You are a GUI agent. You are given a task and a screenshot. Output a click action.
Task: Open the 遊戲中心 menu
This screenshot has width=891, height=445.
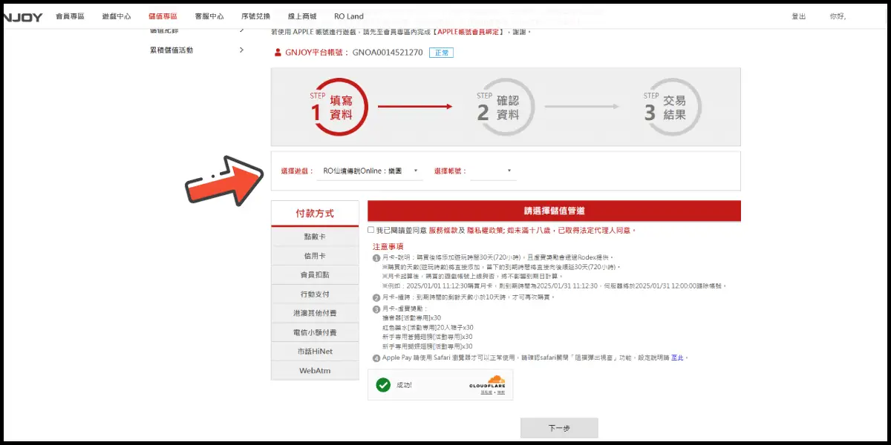click(117, 16)
